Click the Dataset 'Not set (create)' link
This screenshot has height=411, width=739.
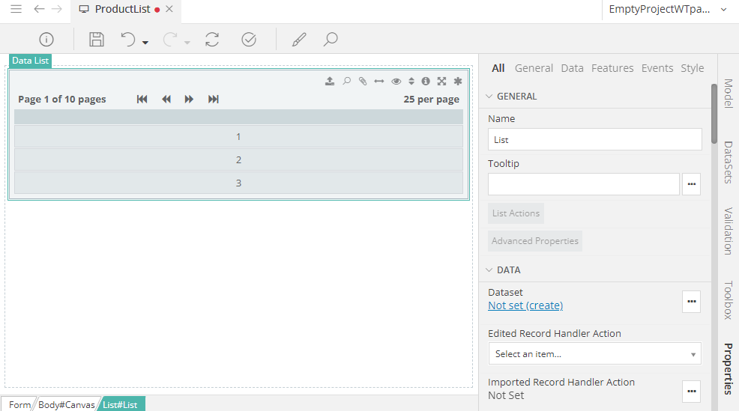(525, 305)
